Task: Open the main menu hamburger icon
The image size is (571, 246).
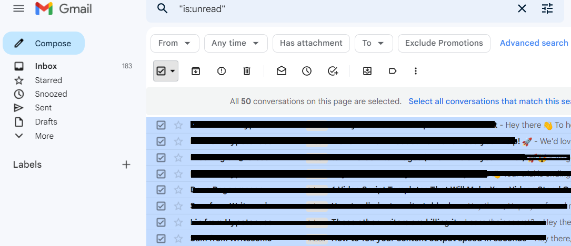Action: 18,8
